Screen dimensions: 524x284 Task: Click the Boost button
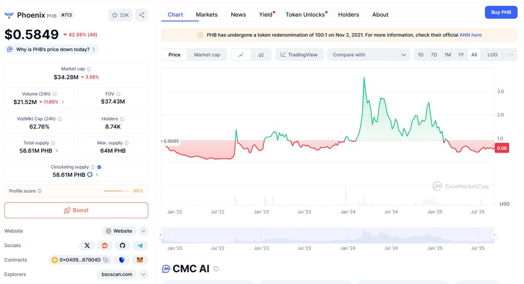coord(76,210)
